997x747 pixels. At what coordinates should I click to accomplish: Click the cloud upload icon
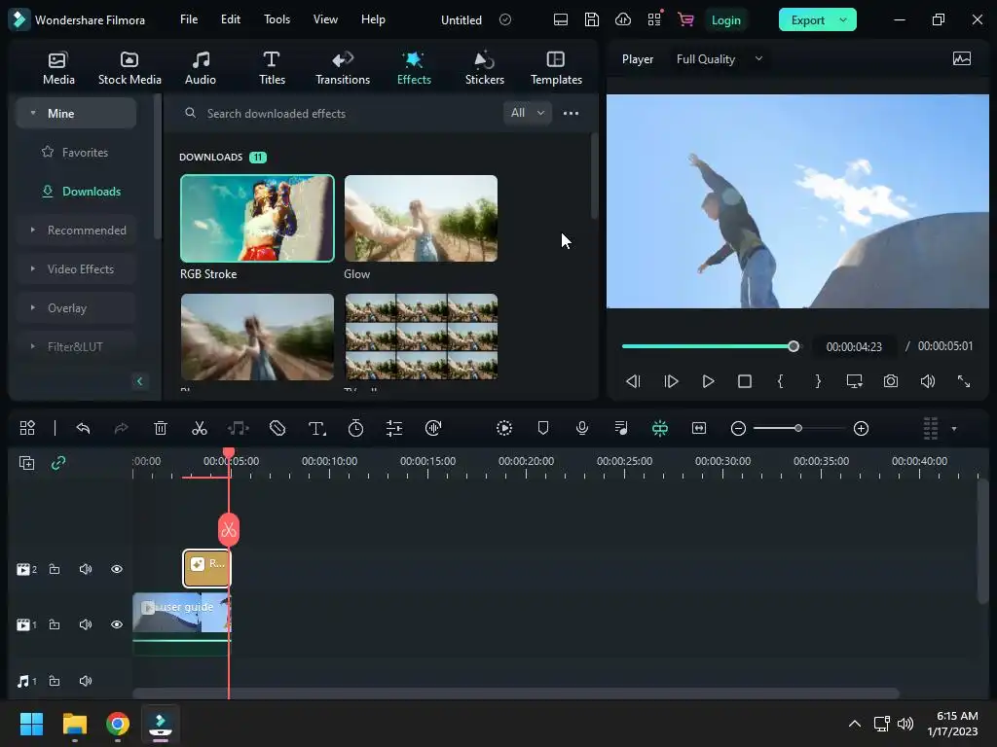(623, 19)
